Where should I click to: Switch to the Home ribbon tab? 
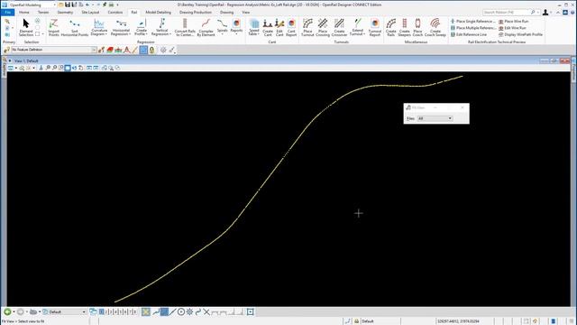click(24, 12)
